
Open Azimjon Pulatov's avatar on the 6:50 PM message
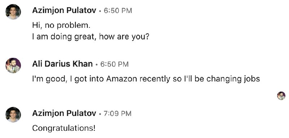coord(13,12)
